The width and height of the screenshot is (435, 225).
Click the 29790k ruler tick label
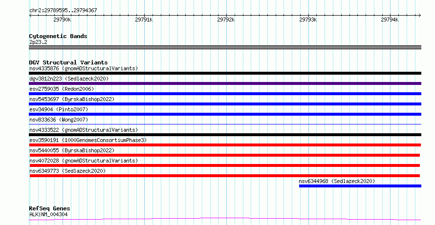click(62, 20)
